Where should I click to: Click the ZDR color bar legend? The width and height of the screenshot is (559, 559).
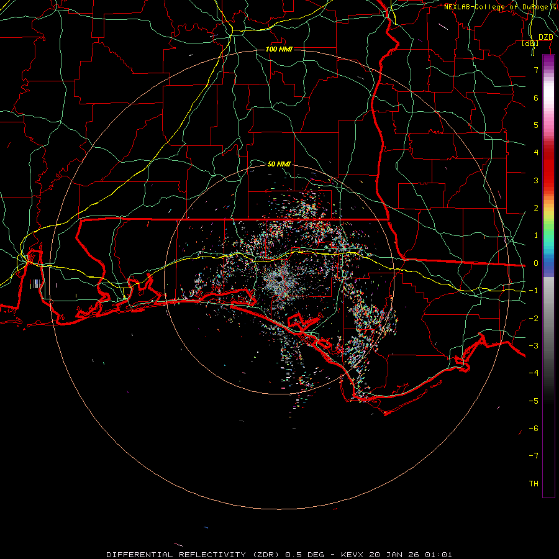[x=548, y=276]
